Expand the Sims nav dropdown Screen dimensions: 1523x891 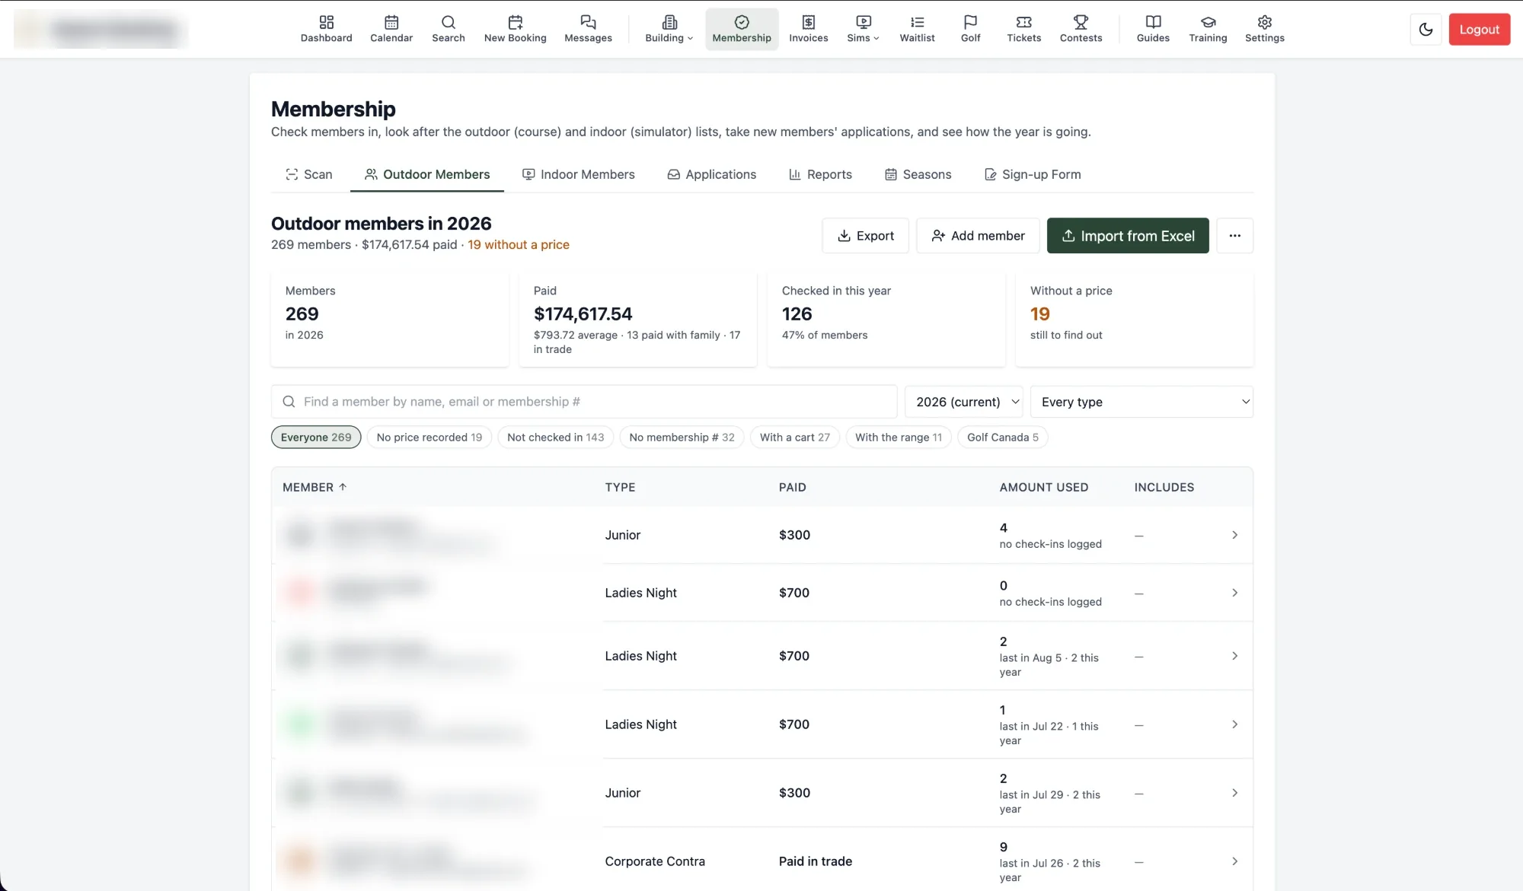[x=863, y=29]
